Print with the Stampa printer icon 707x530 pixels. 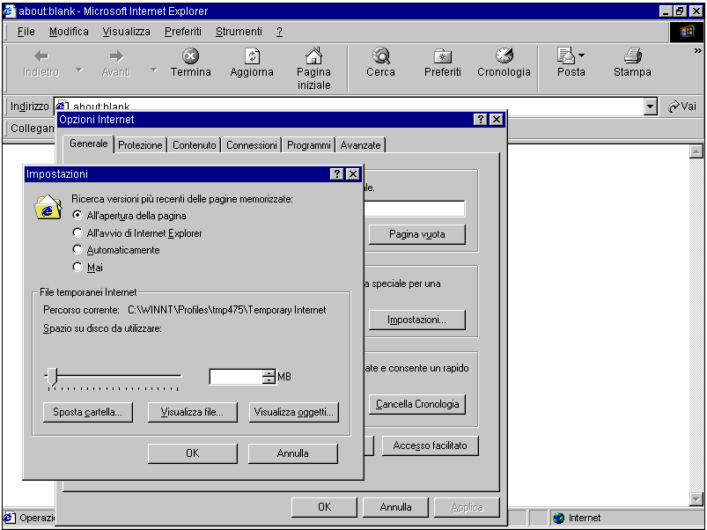pos(633,55)
